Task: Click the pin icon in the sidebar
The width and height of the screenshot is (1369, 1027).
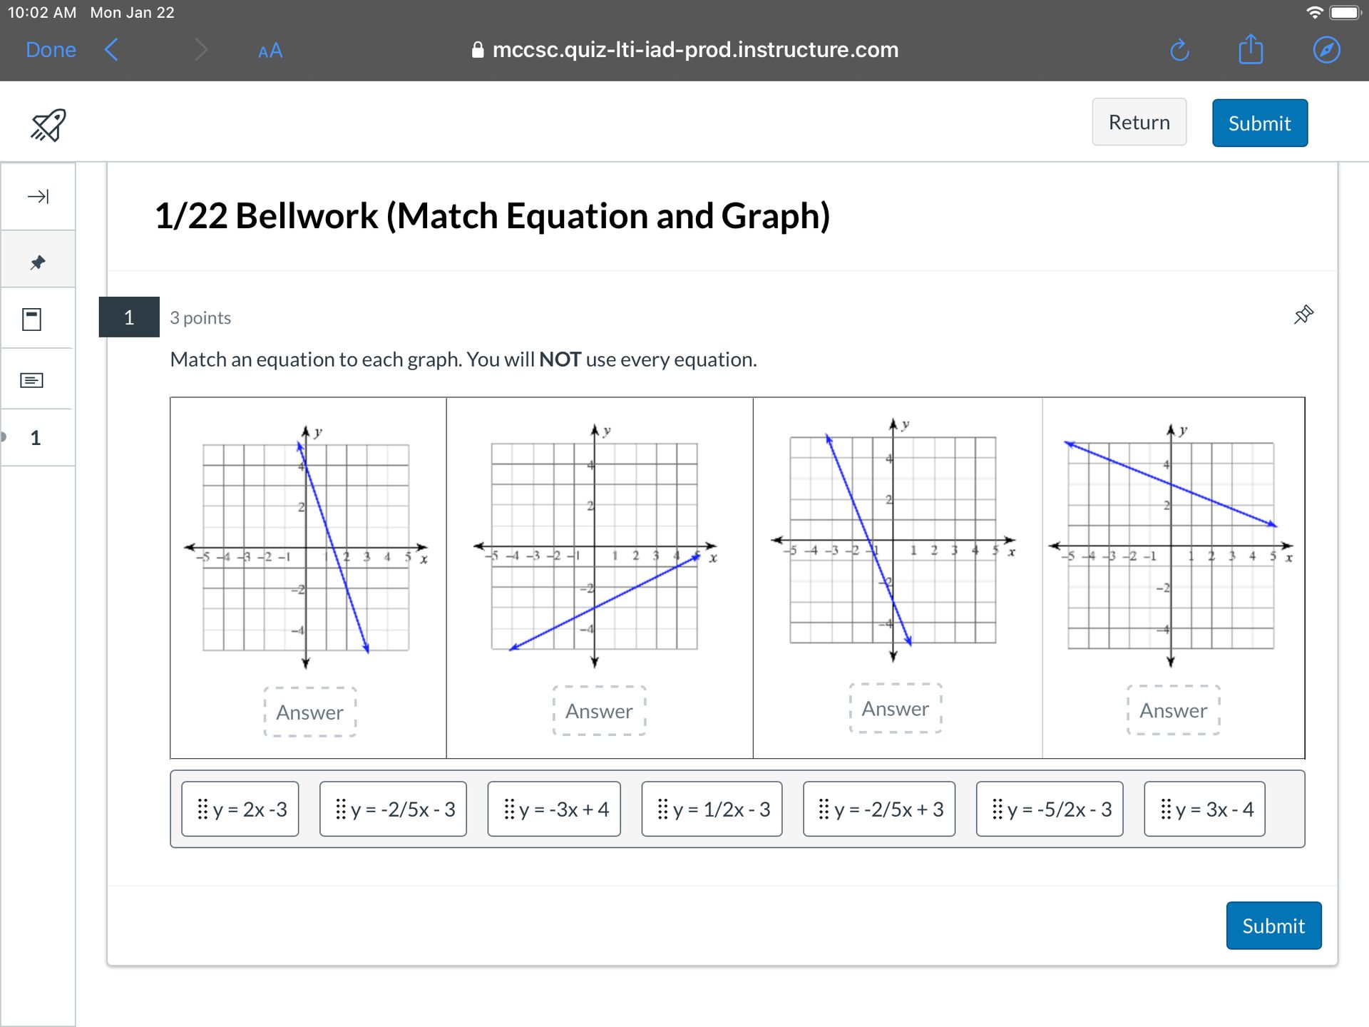Action: [38, 262]
